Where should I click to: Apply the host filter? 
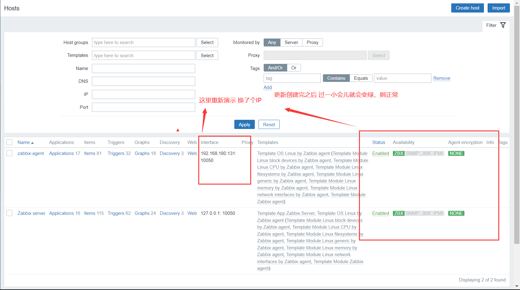click(244, 124)
